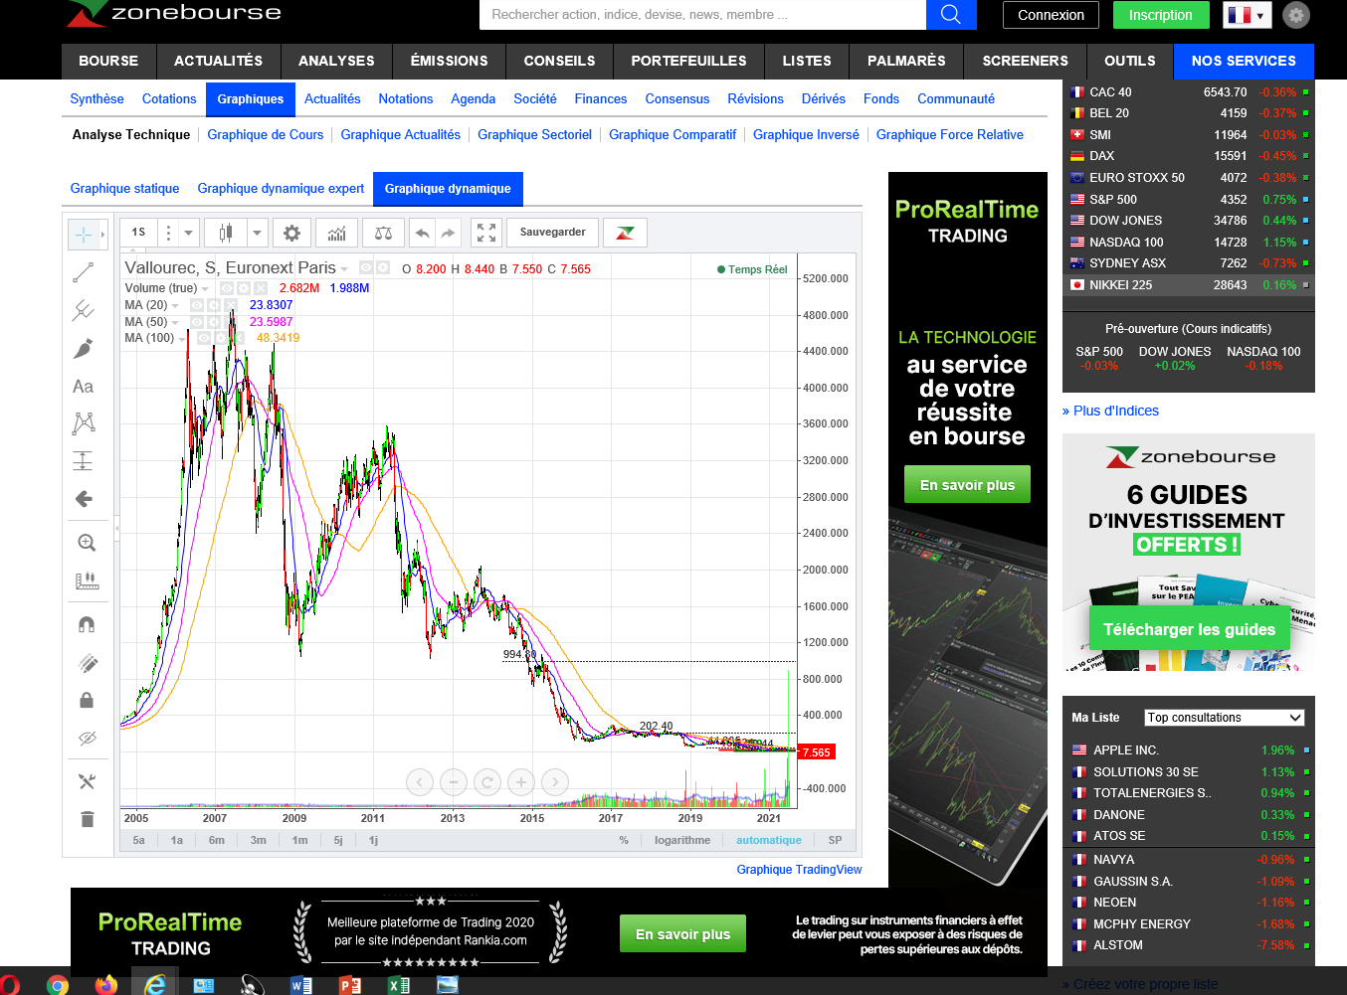This screenshot has width=1347, height=995.
Task: Select the brush drawing tool
Action: click(x=84, y=349)
